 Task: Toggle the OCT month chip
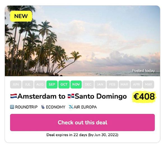click(64, 85)
